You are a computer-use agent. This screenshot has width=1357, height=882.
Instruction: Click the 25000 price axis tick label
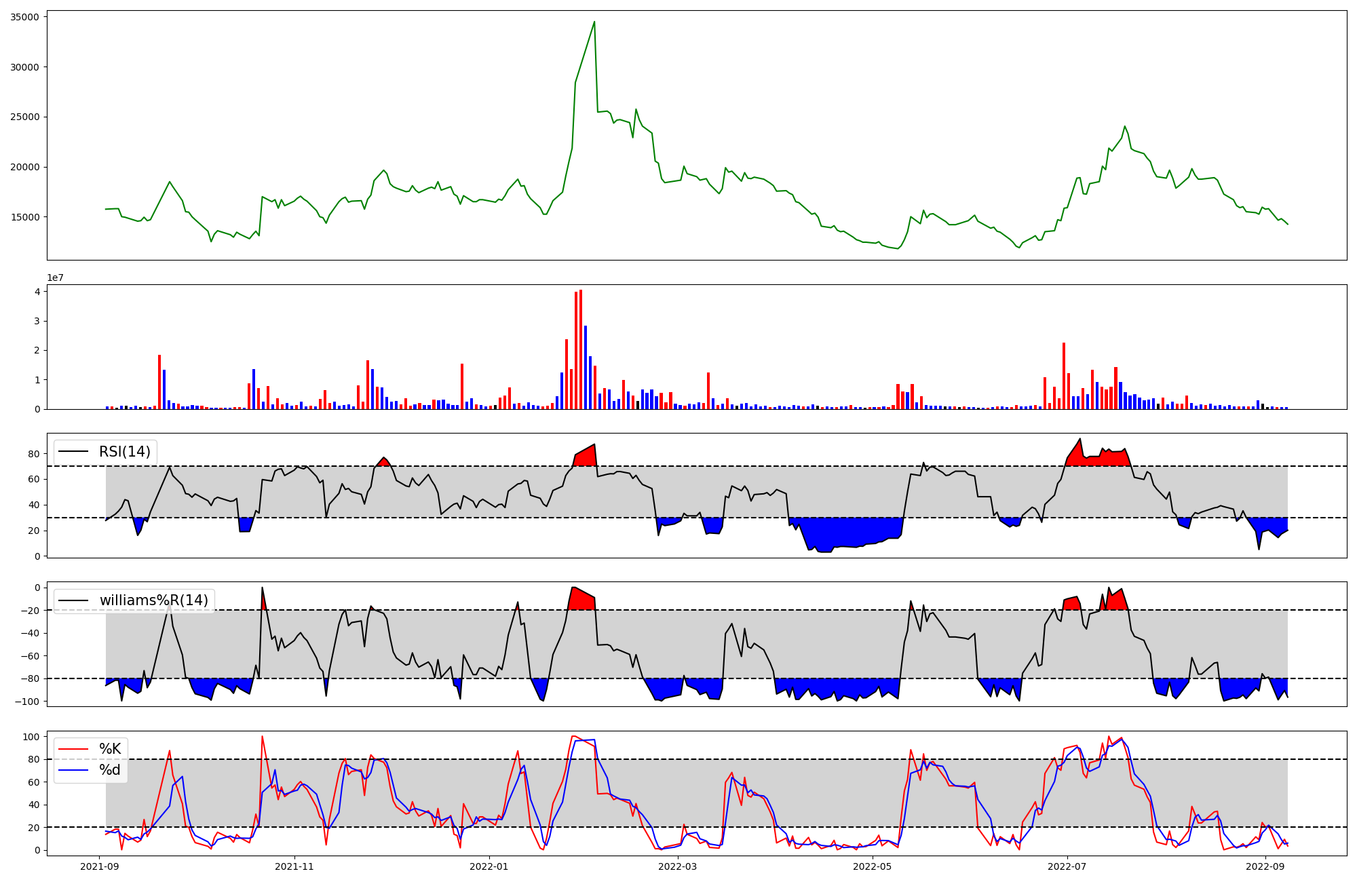point(25,117)
